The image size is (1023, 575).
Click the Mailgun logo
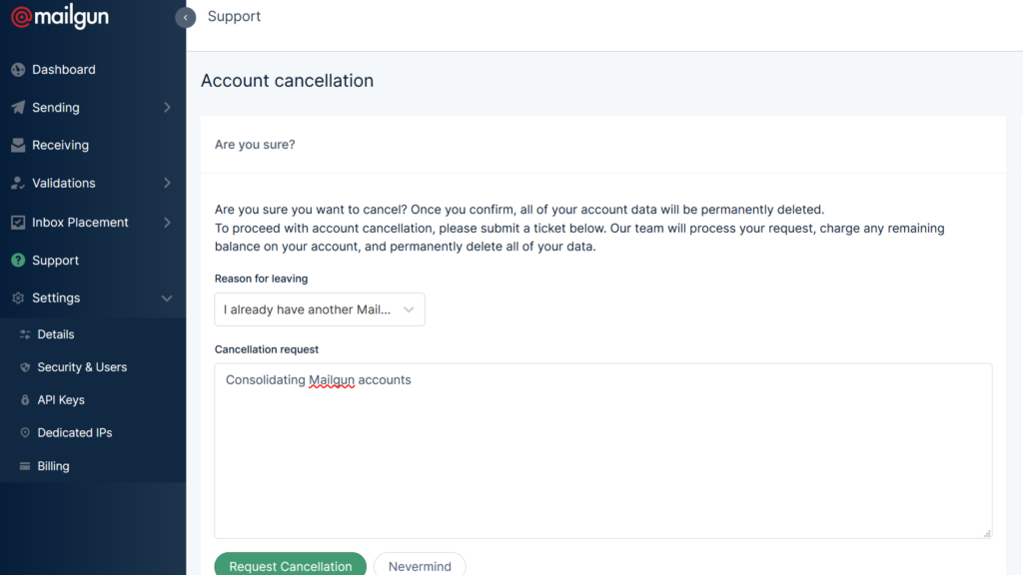pos(60,17)
